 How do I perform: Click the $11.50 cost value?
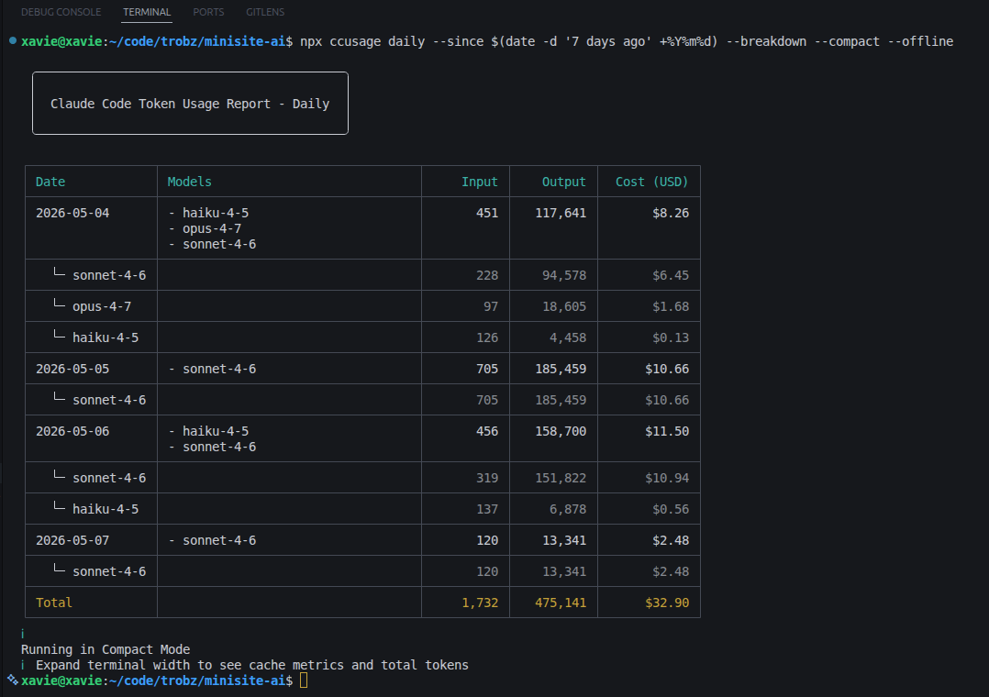click(x=667, y=431)
